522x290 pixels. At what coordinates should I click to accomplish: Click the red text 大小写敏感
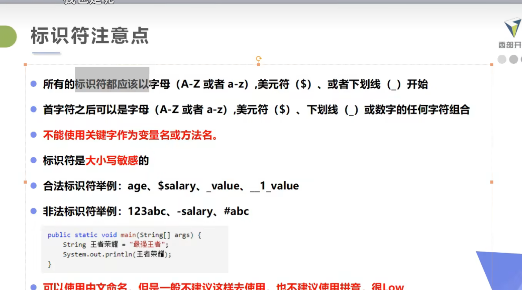point(112,161)
